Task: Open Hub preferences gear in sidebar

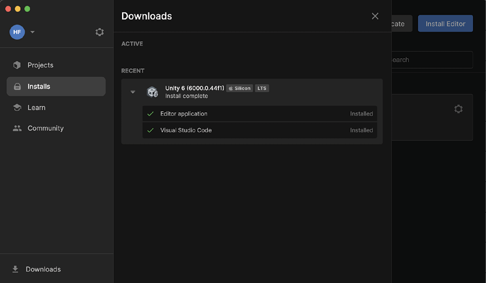Action: point(100,32)
